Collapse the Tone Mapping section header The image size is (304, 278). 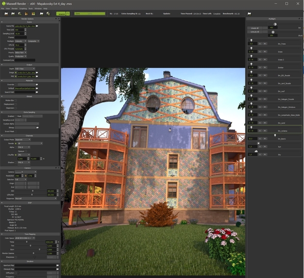[x=30, y=234]
